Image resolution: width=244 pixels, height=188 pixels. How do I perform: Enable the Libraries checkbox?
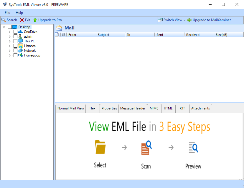click(x=15, y=46)
